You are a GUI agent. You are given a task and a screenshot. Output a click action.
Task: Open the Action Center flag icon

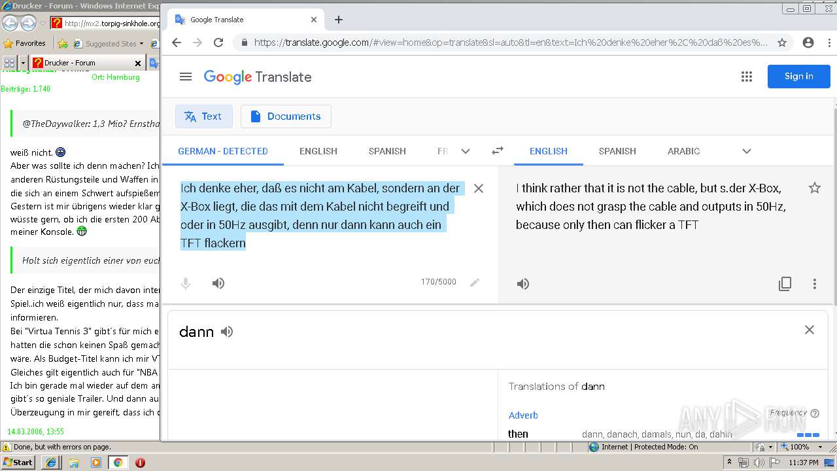click(x=773, y=462)
